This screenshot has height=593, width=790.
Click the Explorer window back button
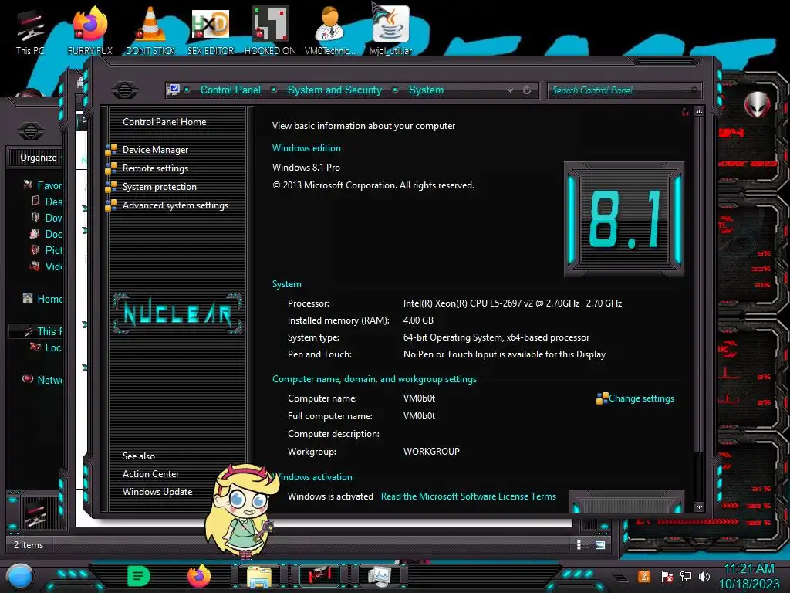(x=30, y=131)
